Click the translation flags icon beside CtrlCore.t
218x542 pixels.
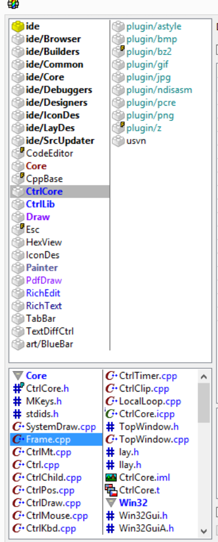111,490
